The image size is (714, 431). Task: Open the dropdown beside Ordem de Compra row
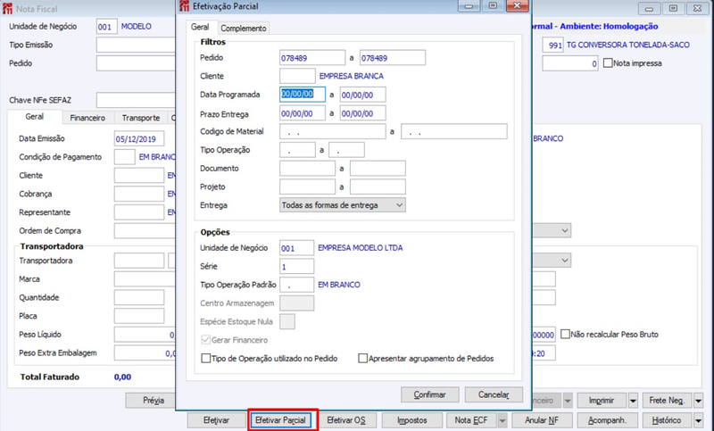coord(565,230)
